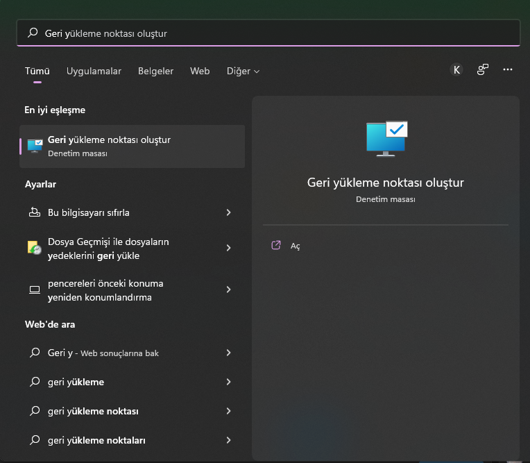Click the Aç open-in-window icon
This screenshot has width=530, height=463.
click(x=276, y=245)
